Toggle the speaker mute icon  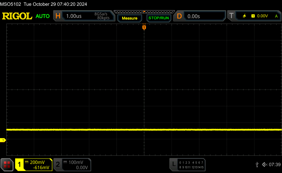tap(264, 164)
